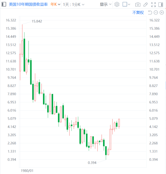Click the 2.268 right axis value

pyautogui.click(x=153, y=143)
